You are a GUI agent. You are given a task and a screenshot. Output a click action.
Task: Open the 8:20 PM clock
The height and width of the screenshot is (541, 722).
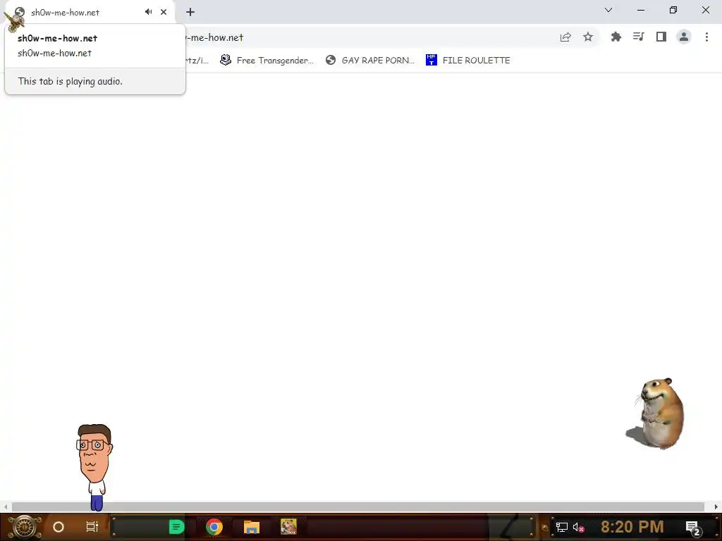[632, 527]
